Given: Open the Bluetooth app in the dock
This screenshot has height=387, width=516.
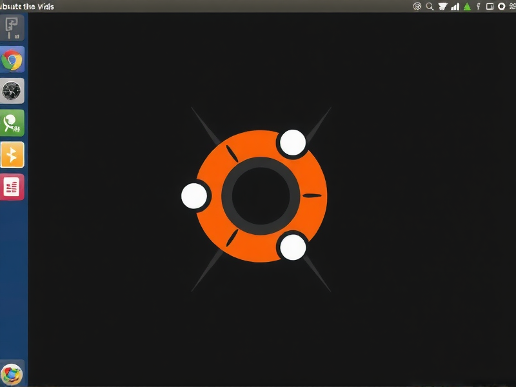Looking at the screenshot, I should point(13,155).
